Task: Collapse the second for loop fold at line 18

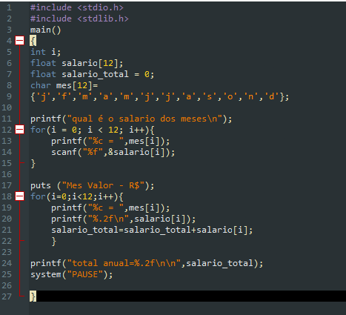Action: pos(20,196)
